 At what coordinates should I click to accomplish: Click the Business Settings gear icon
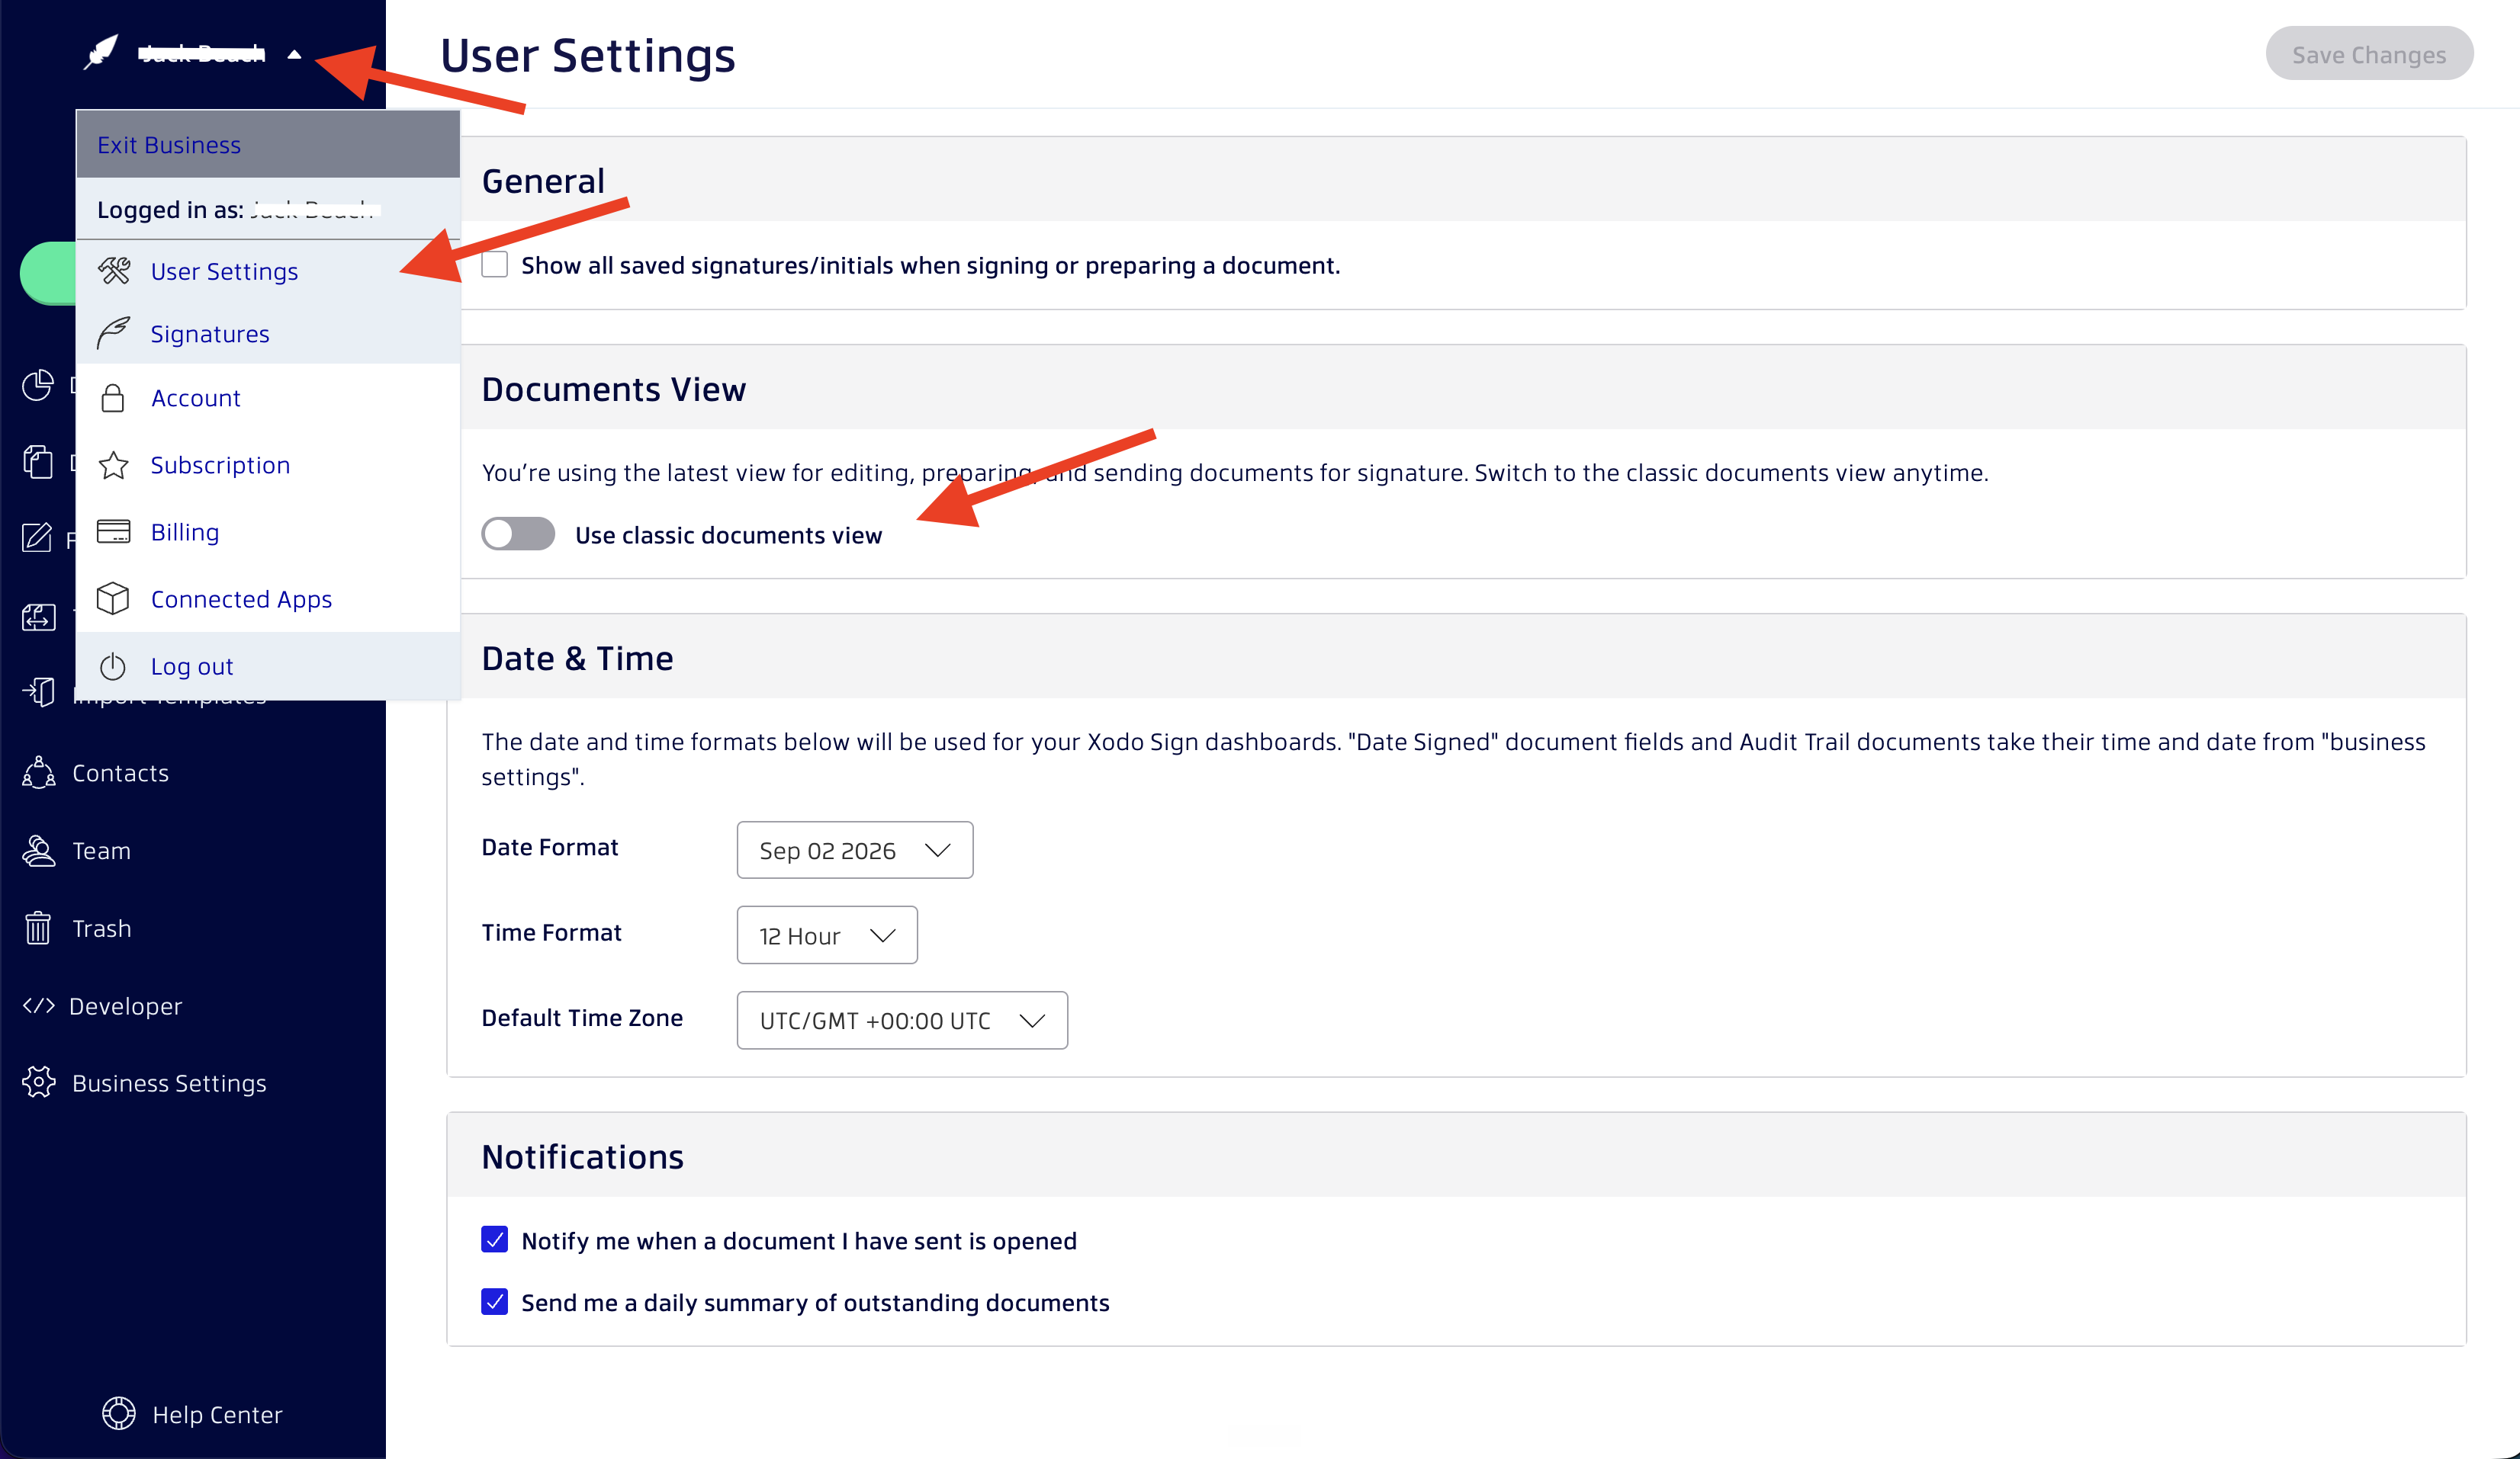coord(38,1082)
